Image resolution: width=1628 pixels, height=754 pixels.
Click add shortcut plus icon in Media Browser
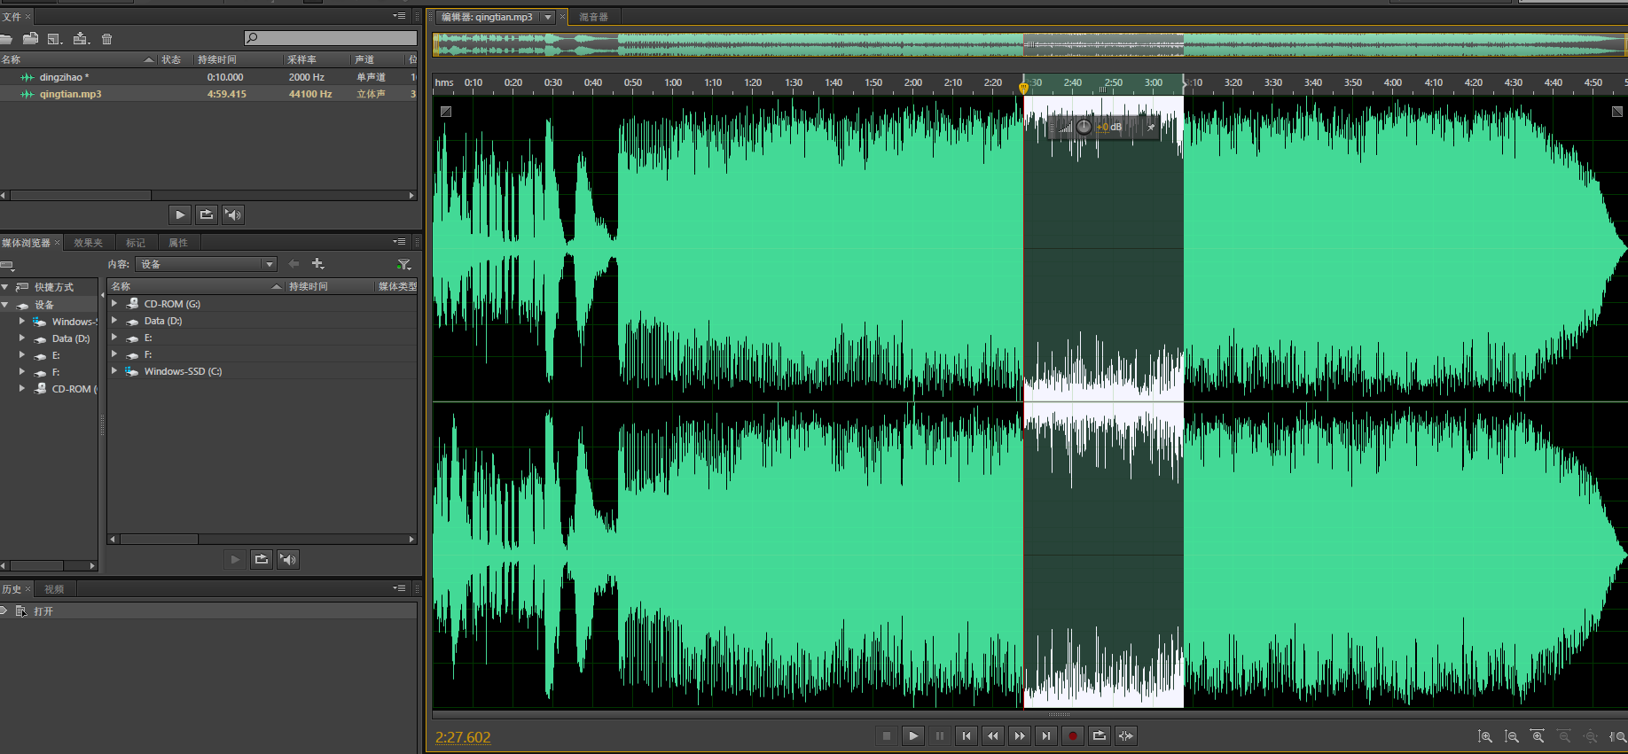pos(317,264)
